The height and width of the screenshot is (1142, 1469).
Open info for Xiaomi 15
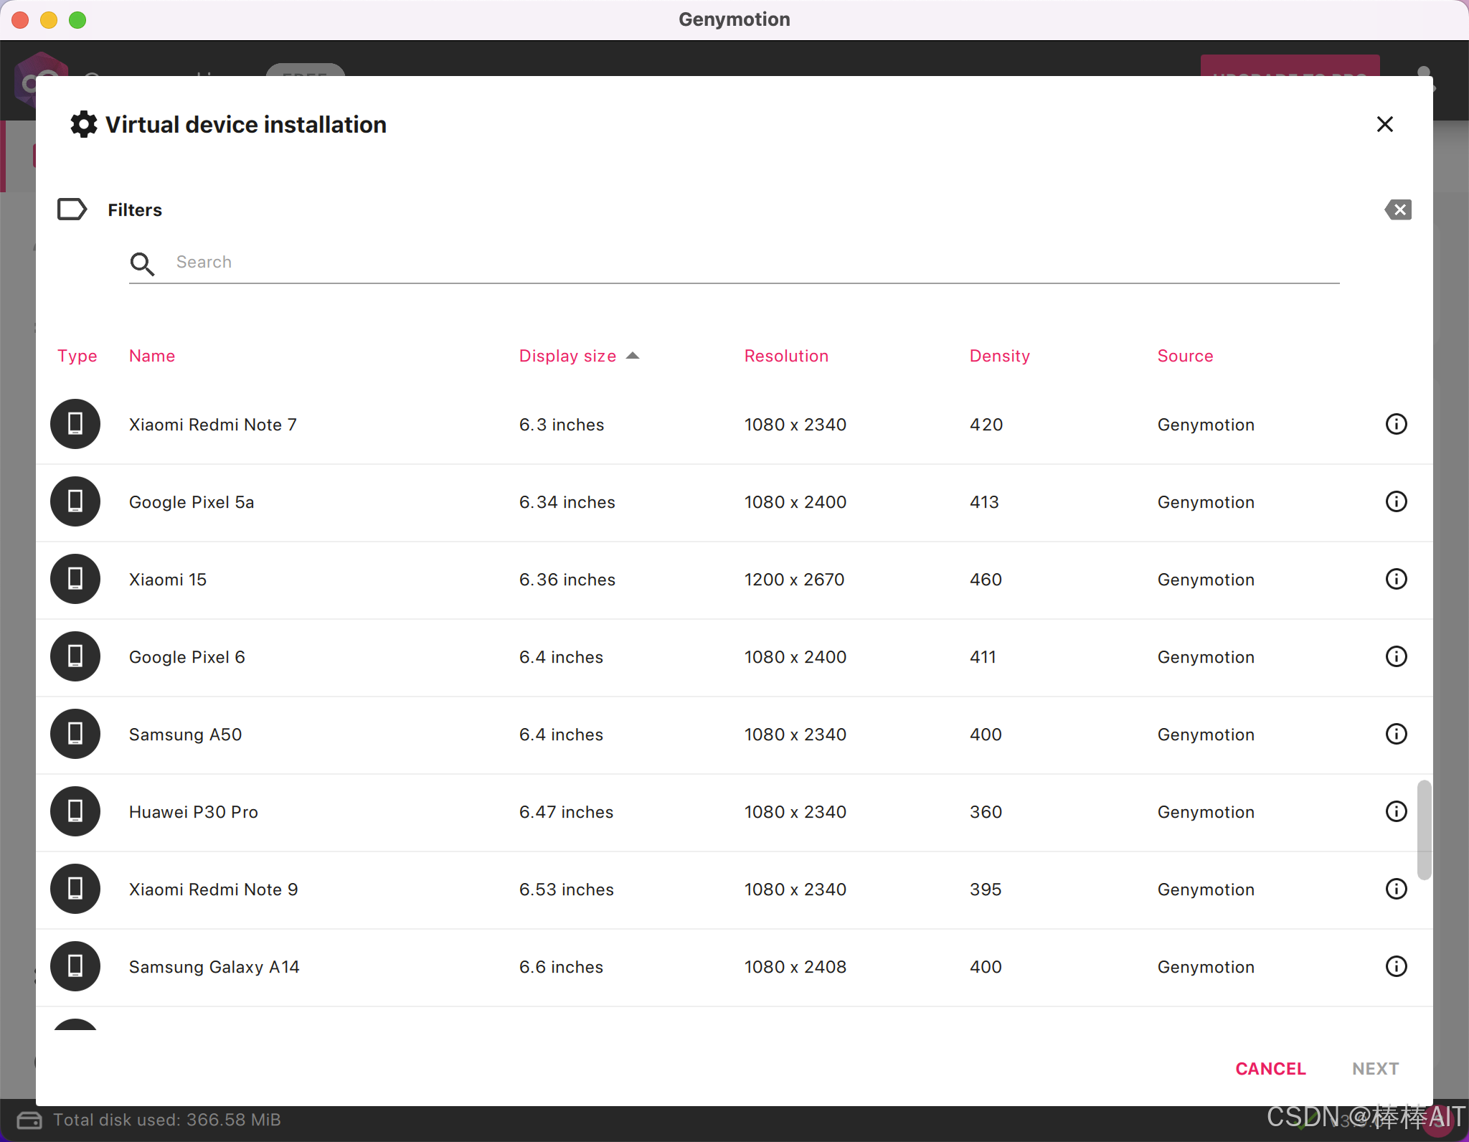pyautogui.click(x=1396, y=579)
